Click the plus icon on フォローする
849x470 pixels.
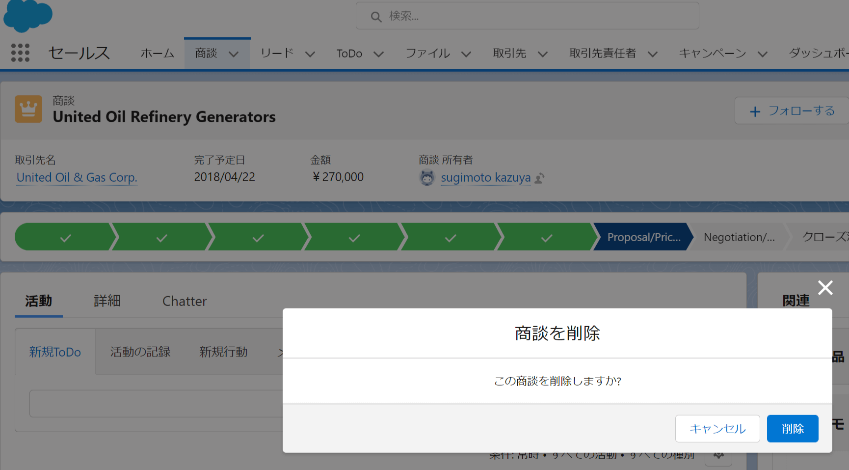coord(755,111)
